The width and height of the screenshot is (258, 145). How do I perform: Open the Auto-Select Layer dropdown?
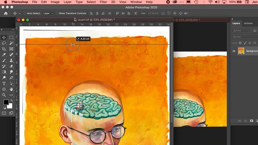(48, 13)
